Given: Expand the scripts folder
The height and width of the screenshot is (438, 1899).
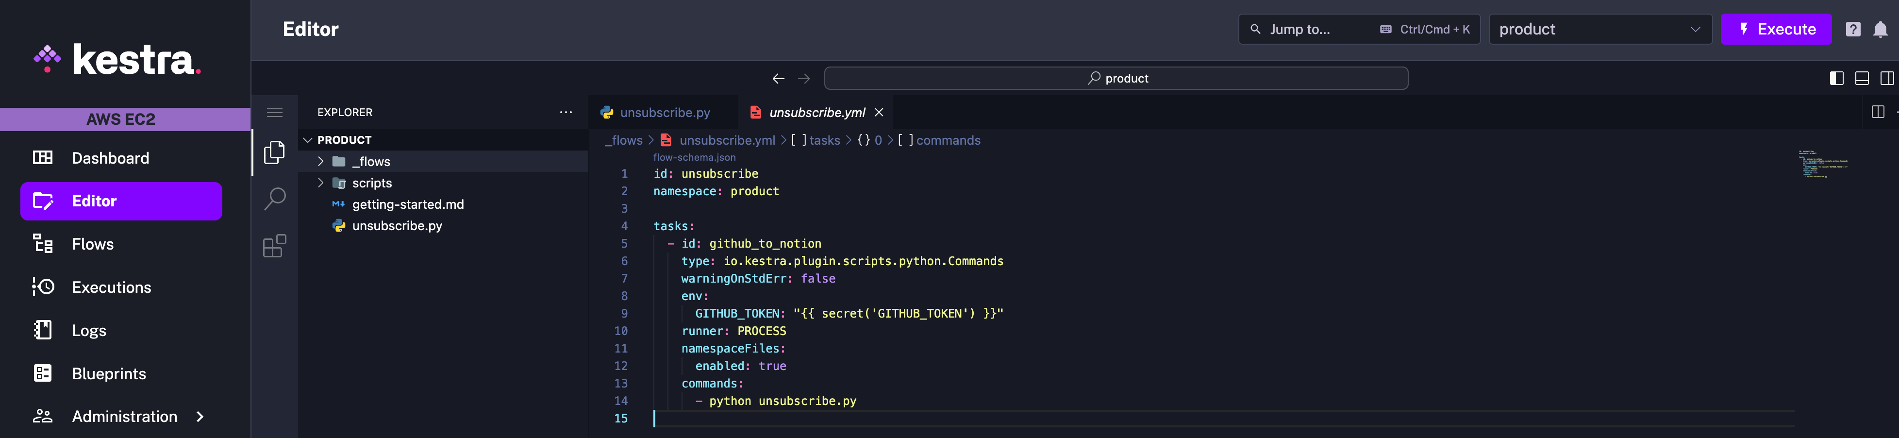Looking at the screenshot, I should (x=321, y=183).
